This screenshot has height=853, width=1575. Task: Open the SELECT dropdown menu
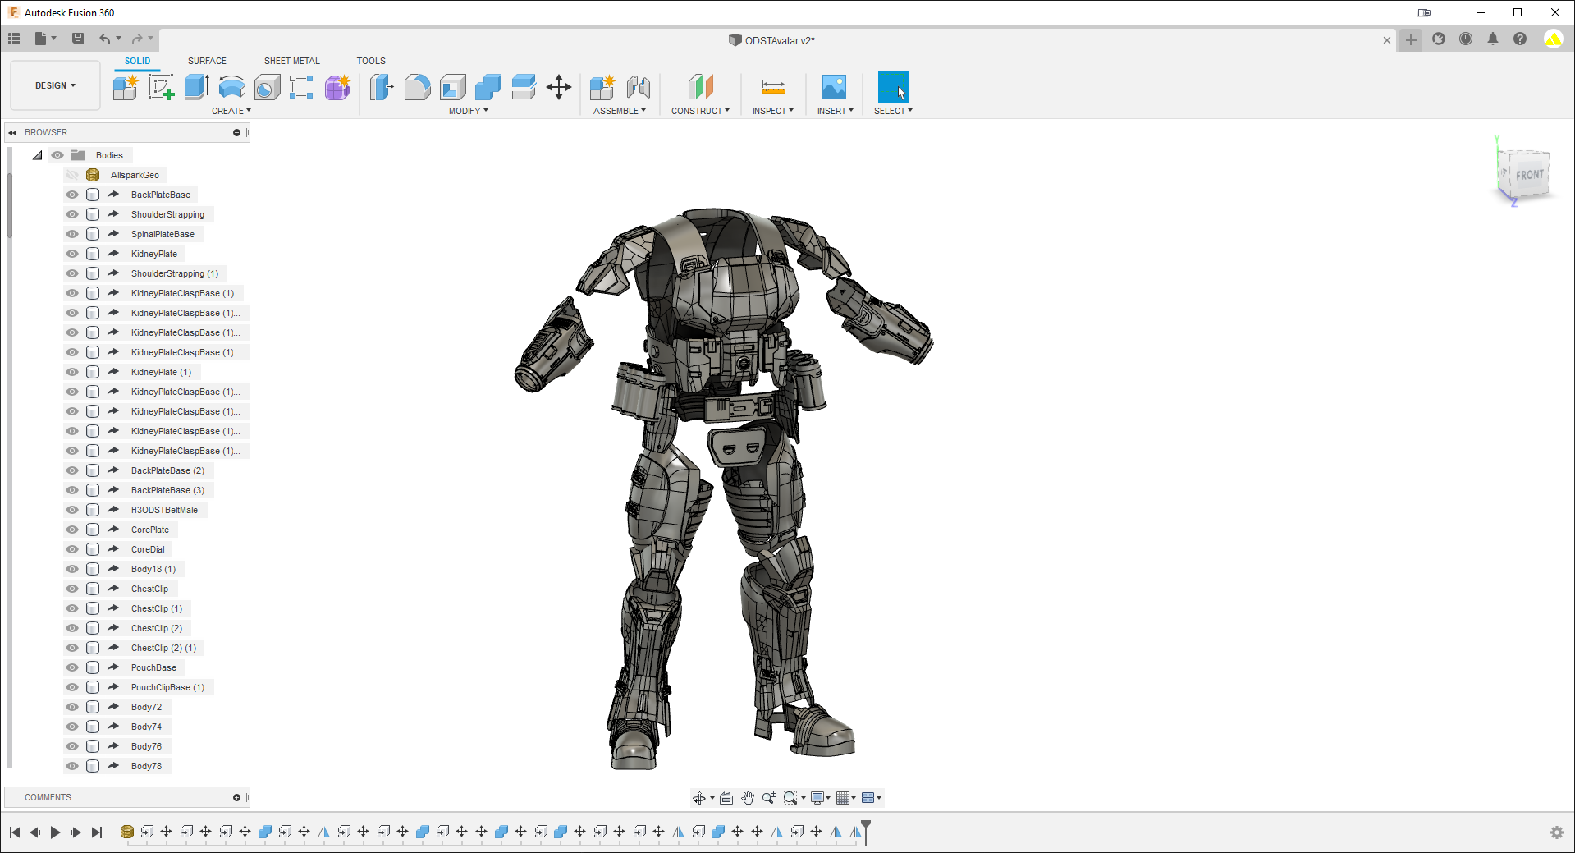pos(893,111)
